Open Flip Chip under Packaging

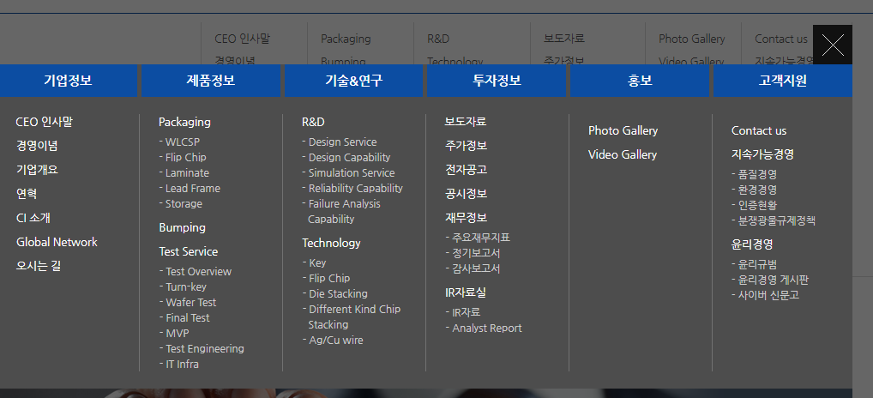pyautogui.click(x=185, y=158)
